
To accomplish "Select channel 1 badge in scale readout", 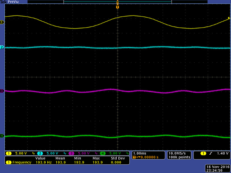I will (9, 153).
